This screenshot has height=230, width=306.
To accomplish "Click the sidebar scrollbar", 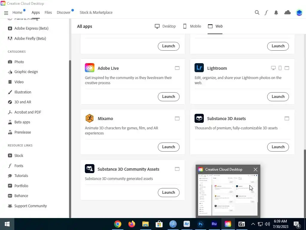I will 70,139.
